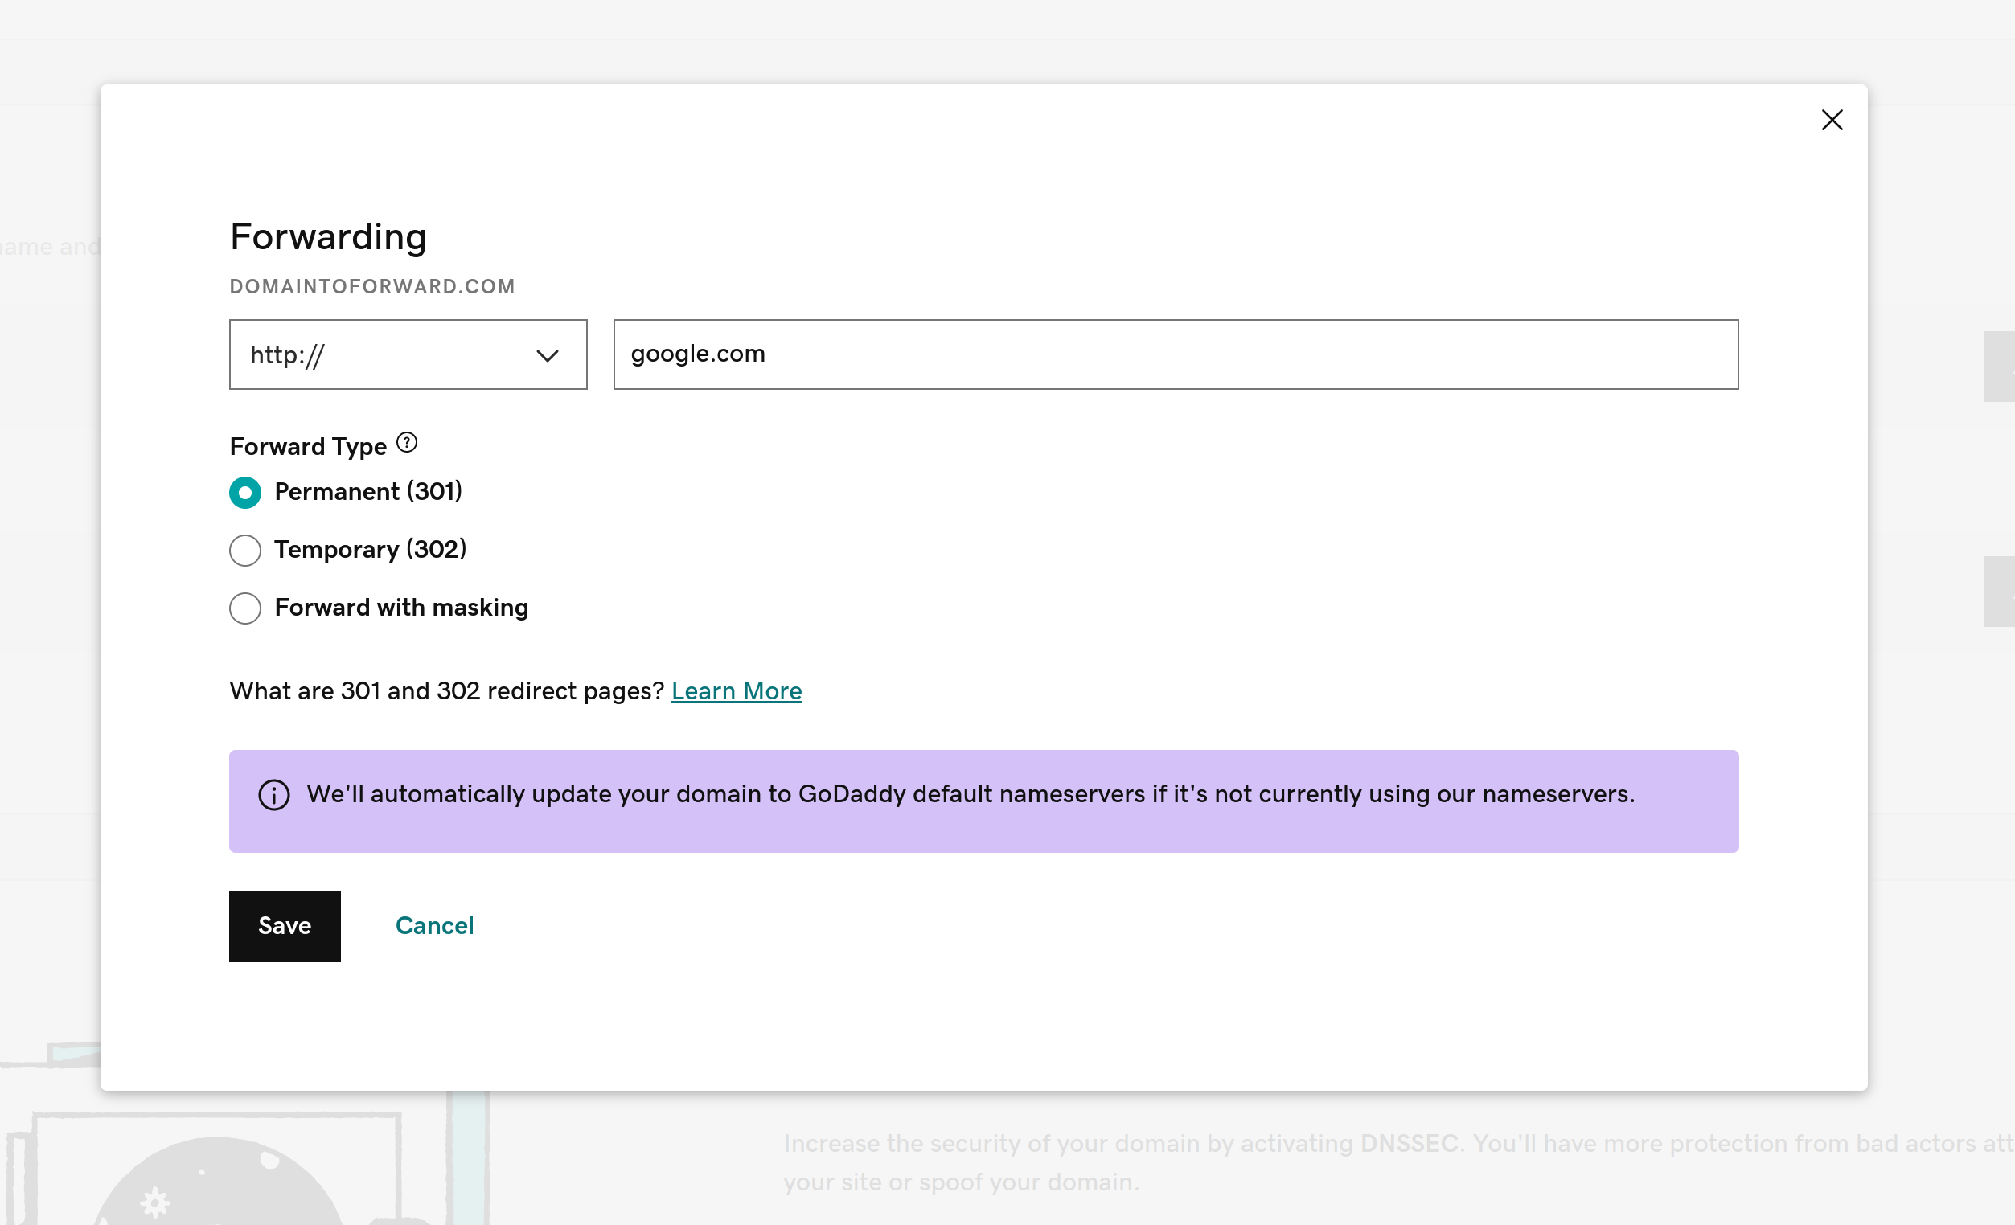Choose the Forward with masking option
This screenshot has height=1225, width=2015.
click(x=245, y=608)
